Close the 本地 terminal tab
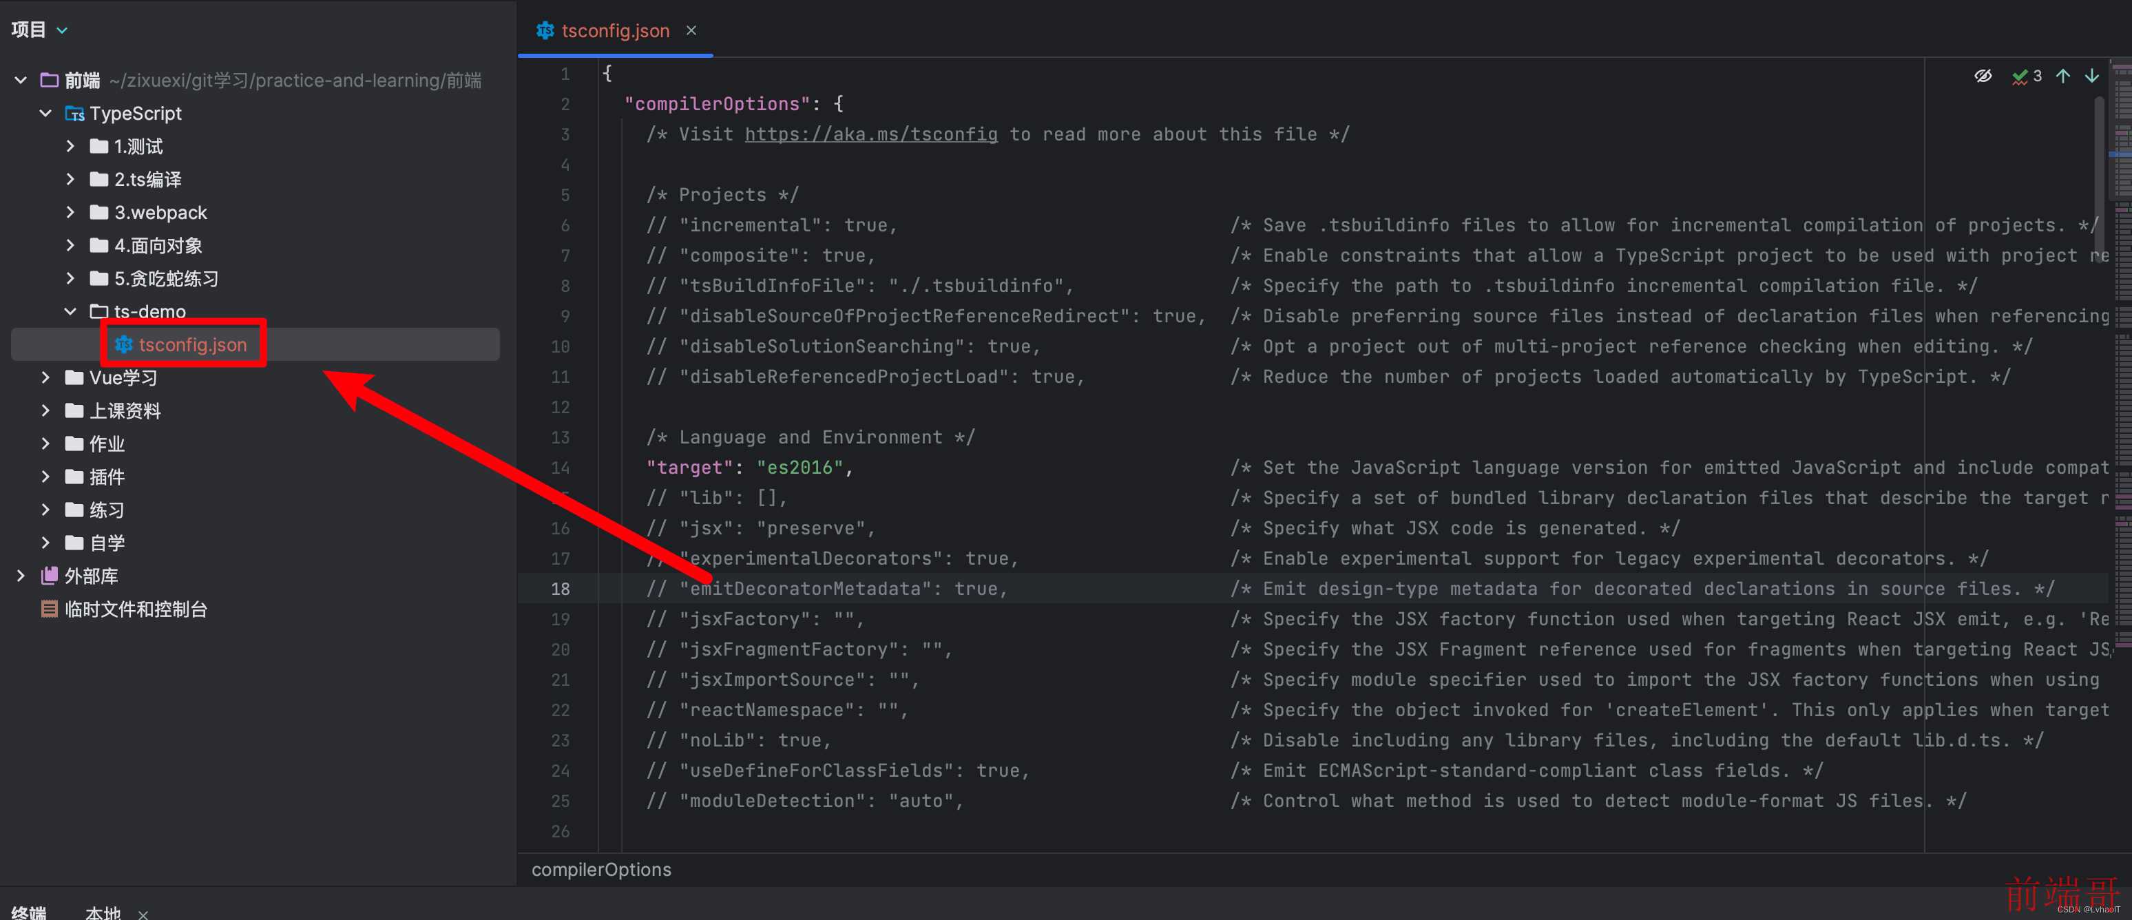Image resolution: width=2132 pixels, height=920 pixels. coord(143,914)
